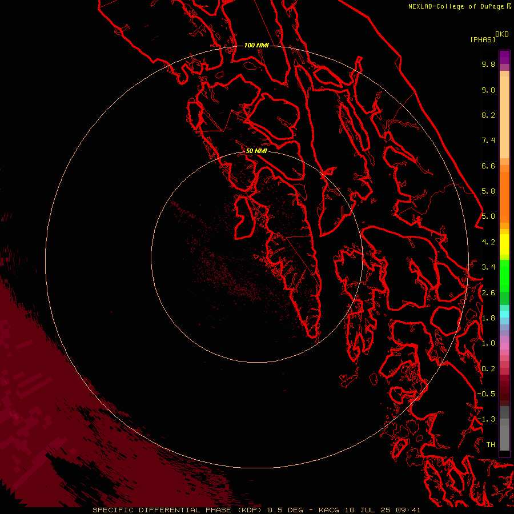Click the pale peach segment of the color bar

(x=504, y=117)
